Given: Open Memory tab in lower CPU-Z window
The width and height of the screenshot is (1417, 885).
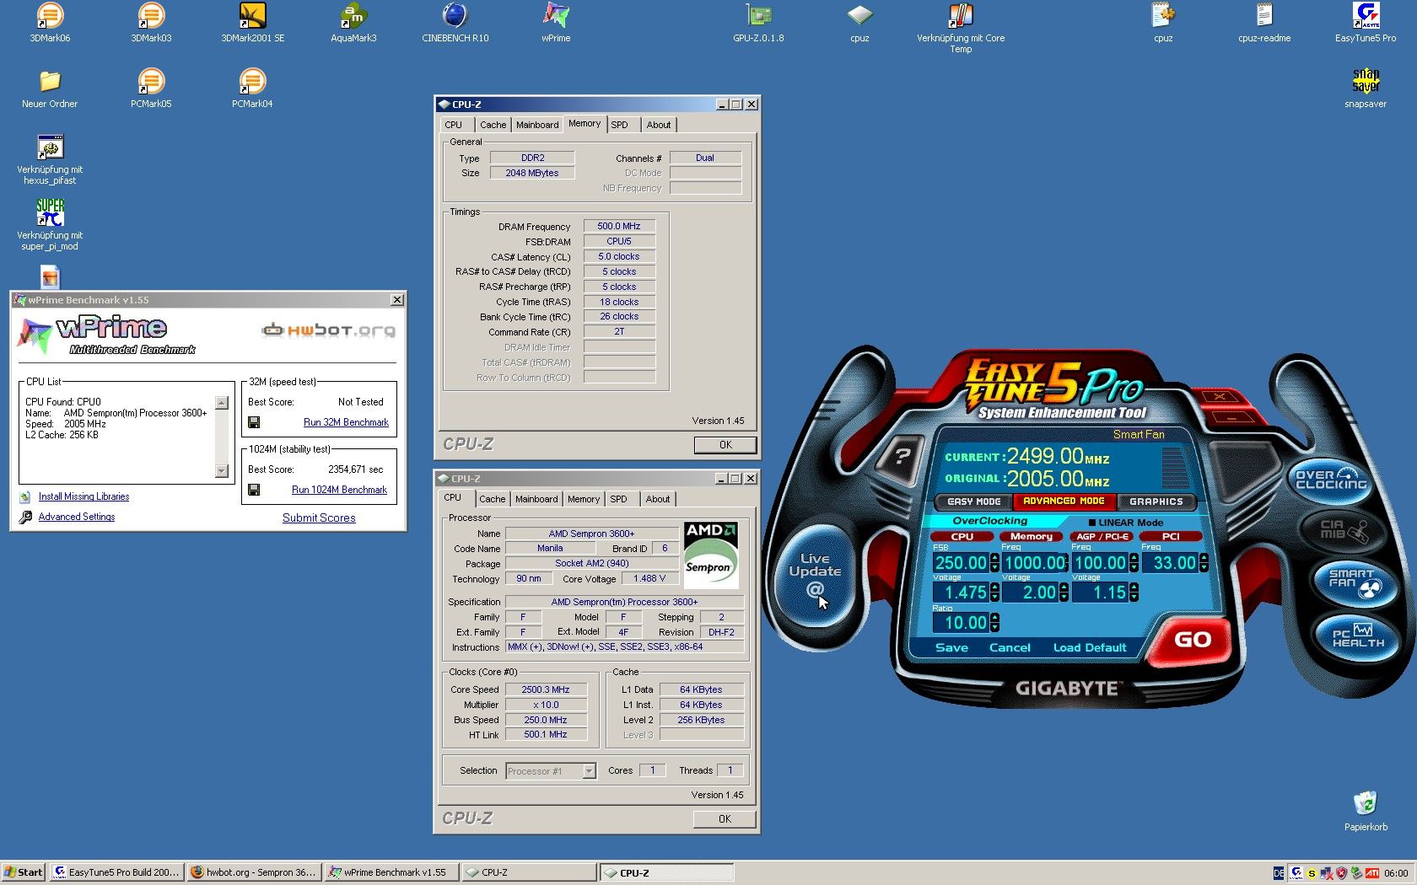Looking at the screenshot, I should coord(583,499).
